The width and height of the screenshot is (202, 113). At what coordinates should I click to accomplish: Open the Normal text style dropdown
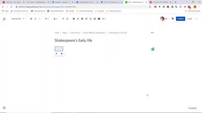18,19
